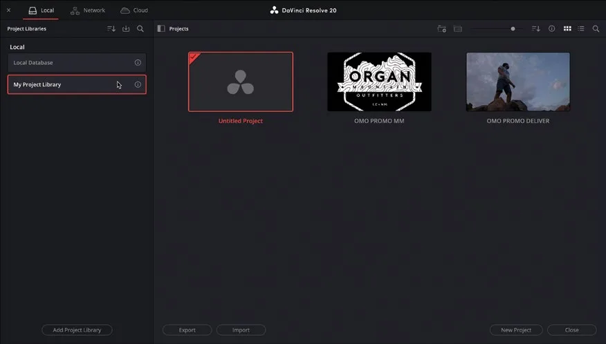
Task: Show info for Local Database
Action: click(138, 63)
